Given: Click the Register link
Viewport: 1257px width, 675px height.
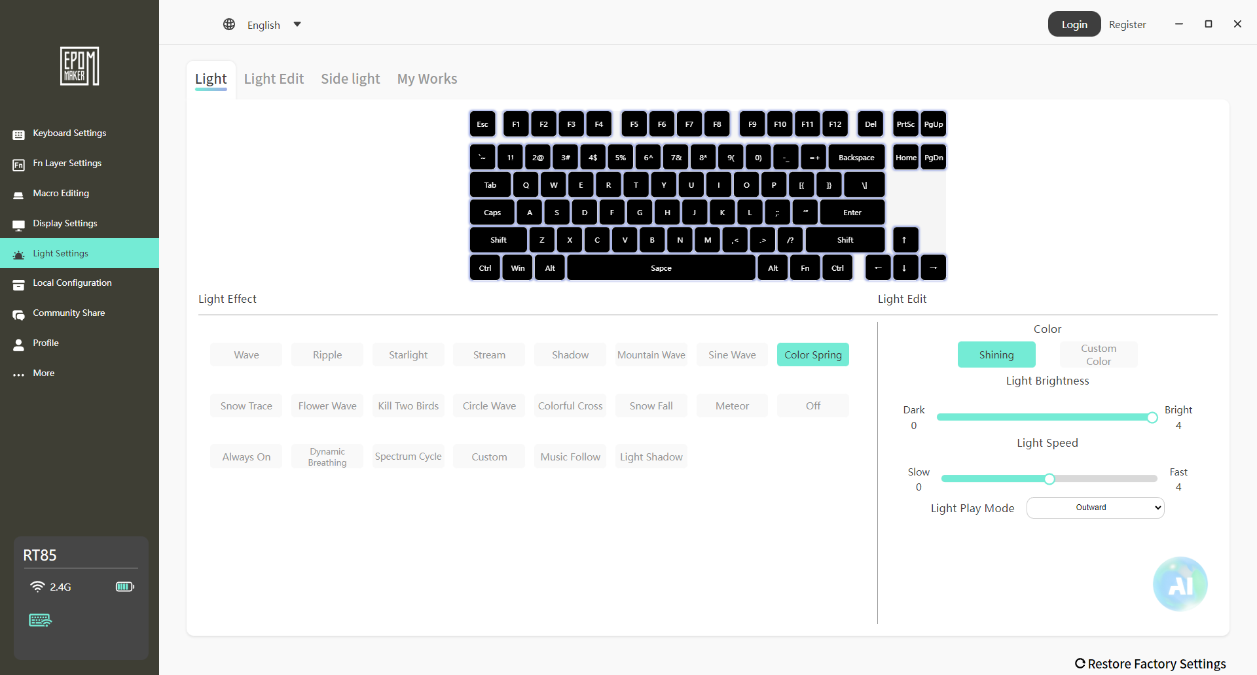Looking at the screenshot, I should [x=1127, y=24].
